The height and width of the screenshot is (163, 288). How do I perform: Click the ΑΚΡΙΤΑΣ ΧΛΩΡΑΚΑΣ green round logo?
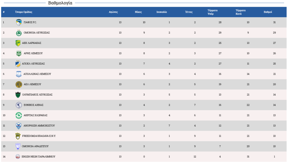point(19,116)
